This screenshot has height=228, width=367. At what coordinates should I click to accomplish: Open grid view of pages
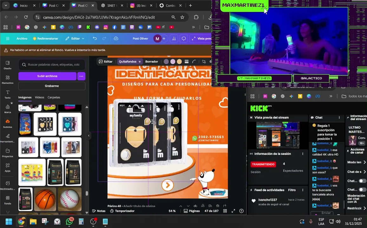tap(225, 211)
